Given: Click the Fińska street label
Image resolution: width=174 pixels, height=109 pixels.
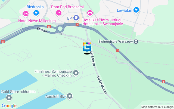Looking at the screenshot, I should [42, 30].
